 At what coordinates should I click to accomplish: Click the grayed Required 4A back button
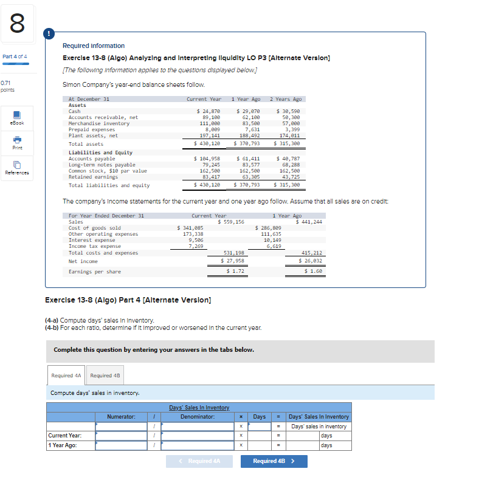click(x=199, y=462)
